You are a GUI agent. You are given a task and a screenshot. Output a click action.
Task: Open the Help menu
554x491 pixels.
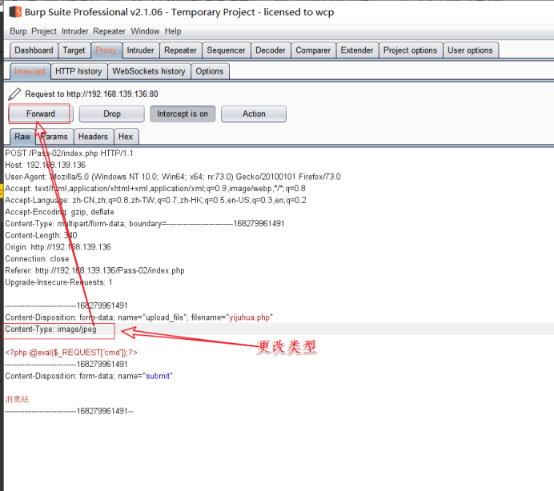click(173, 31)
